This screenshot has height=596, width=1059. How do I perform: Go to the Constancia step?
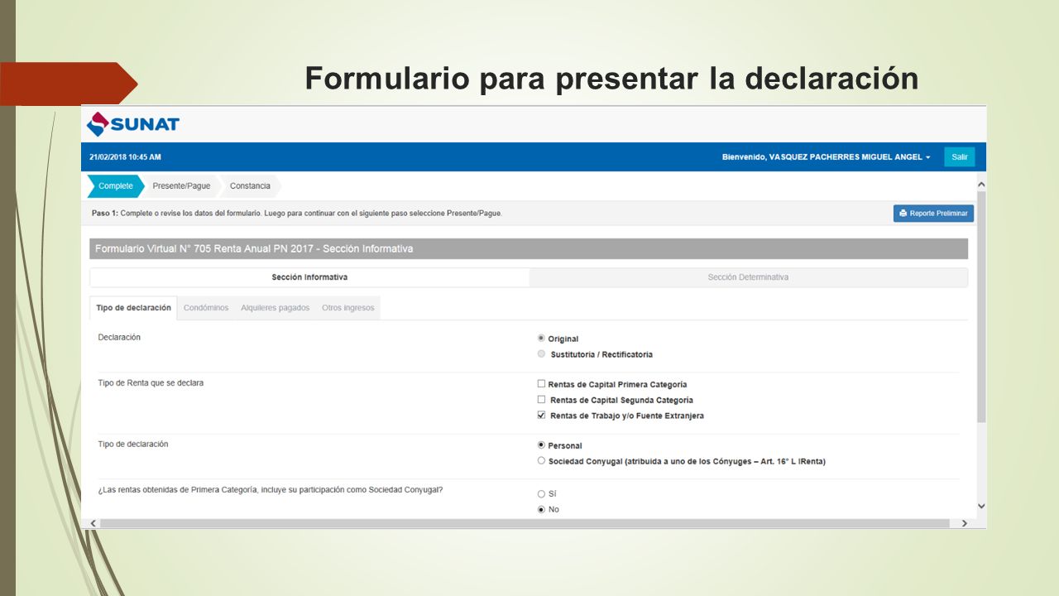pyautogui.click(x=250, y=186)
